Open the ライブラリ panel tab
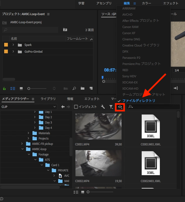185x202 pixels. pos(48,99)
